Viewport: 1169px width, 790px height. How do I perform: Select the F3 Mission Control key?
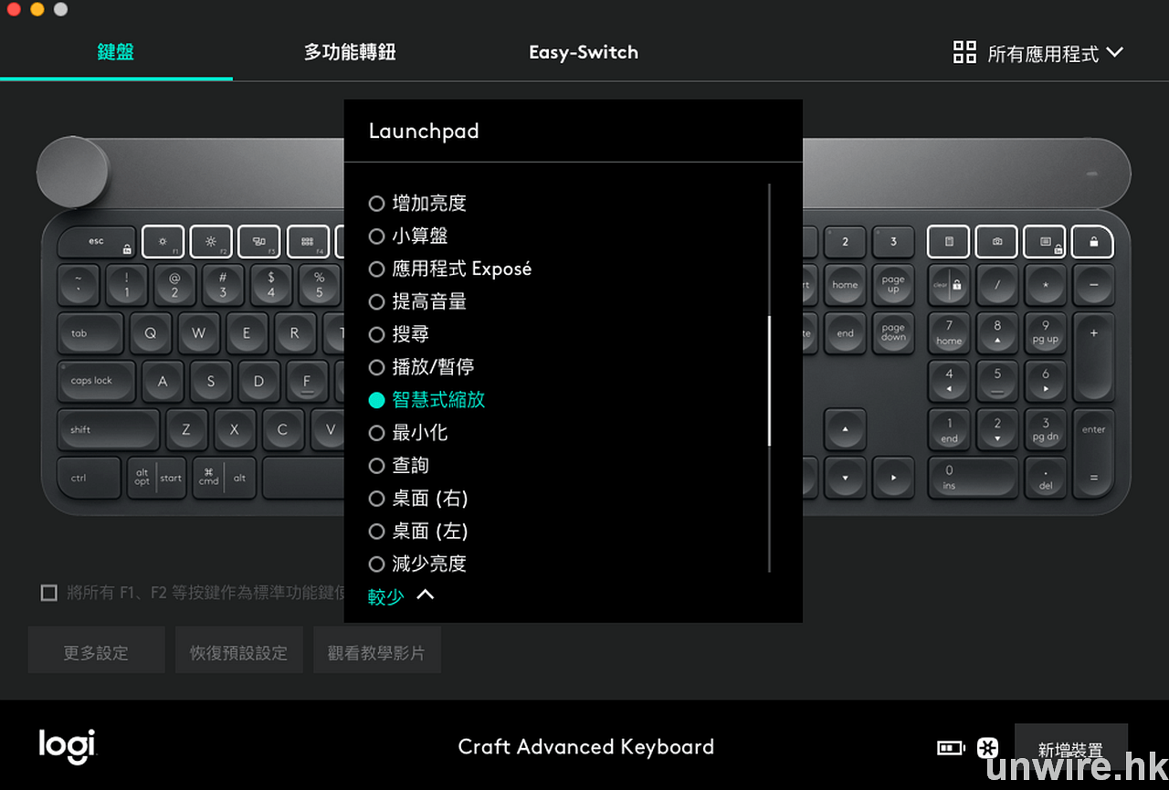pos(259,242)
